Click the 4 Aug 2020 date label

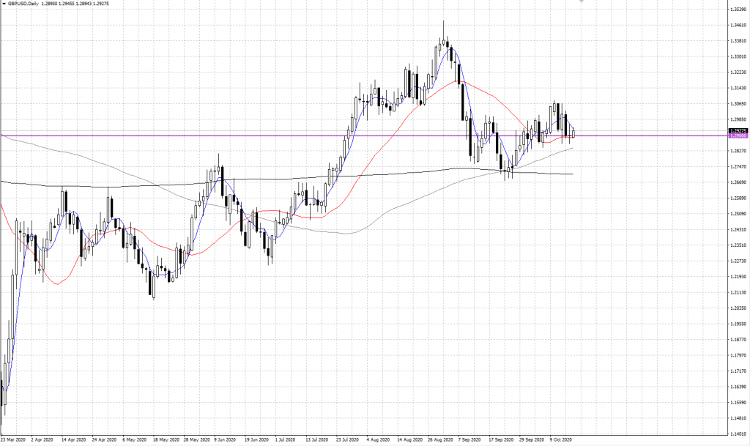(378, 440)
